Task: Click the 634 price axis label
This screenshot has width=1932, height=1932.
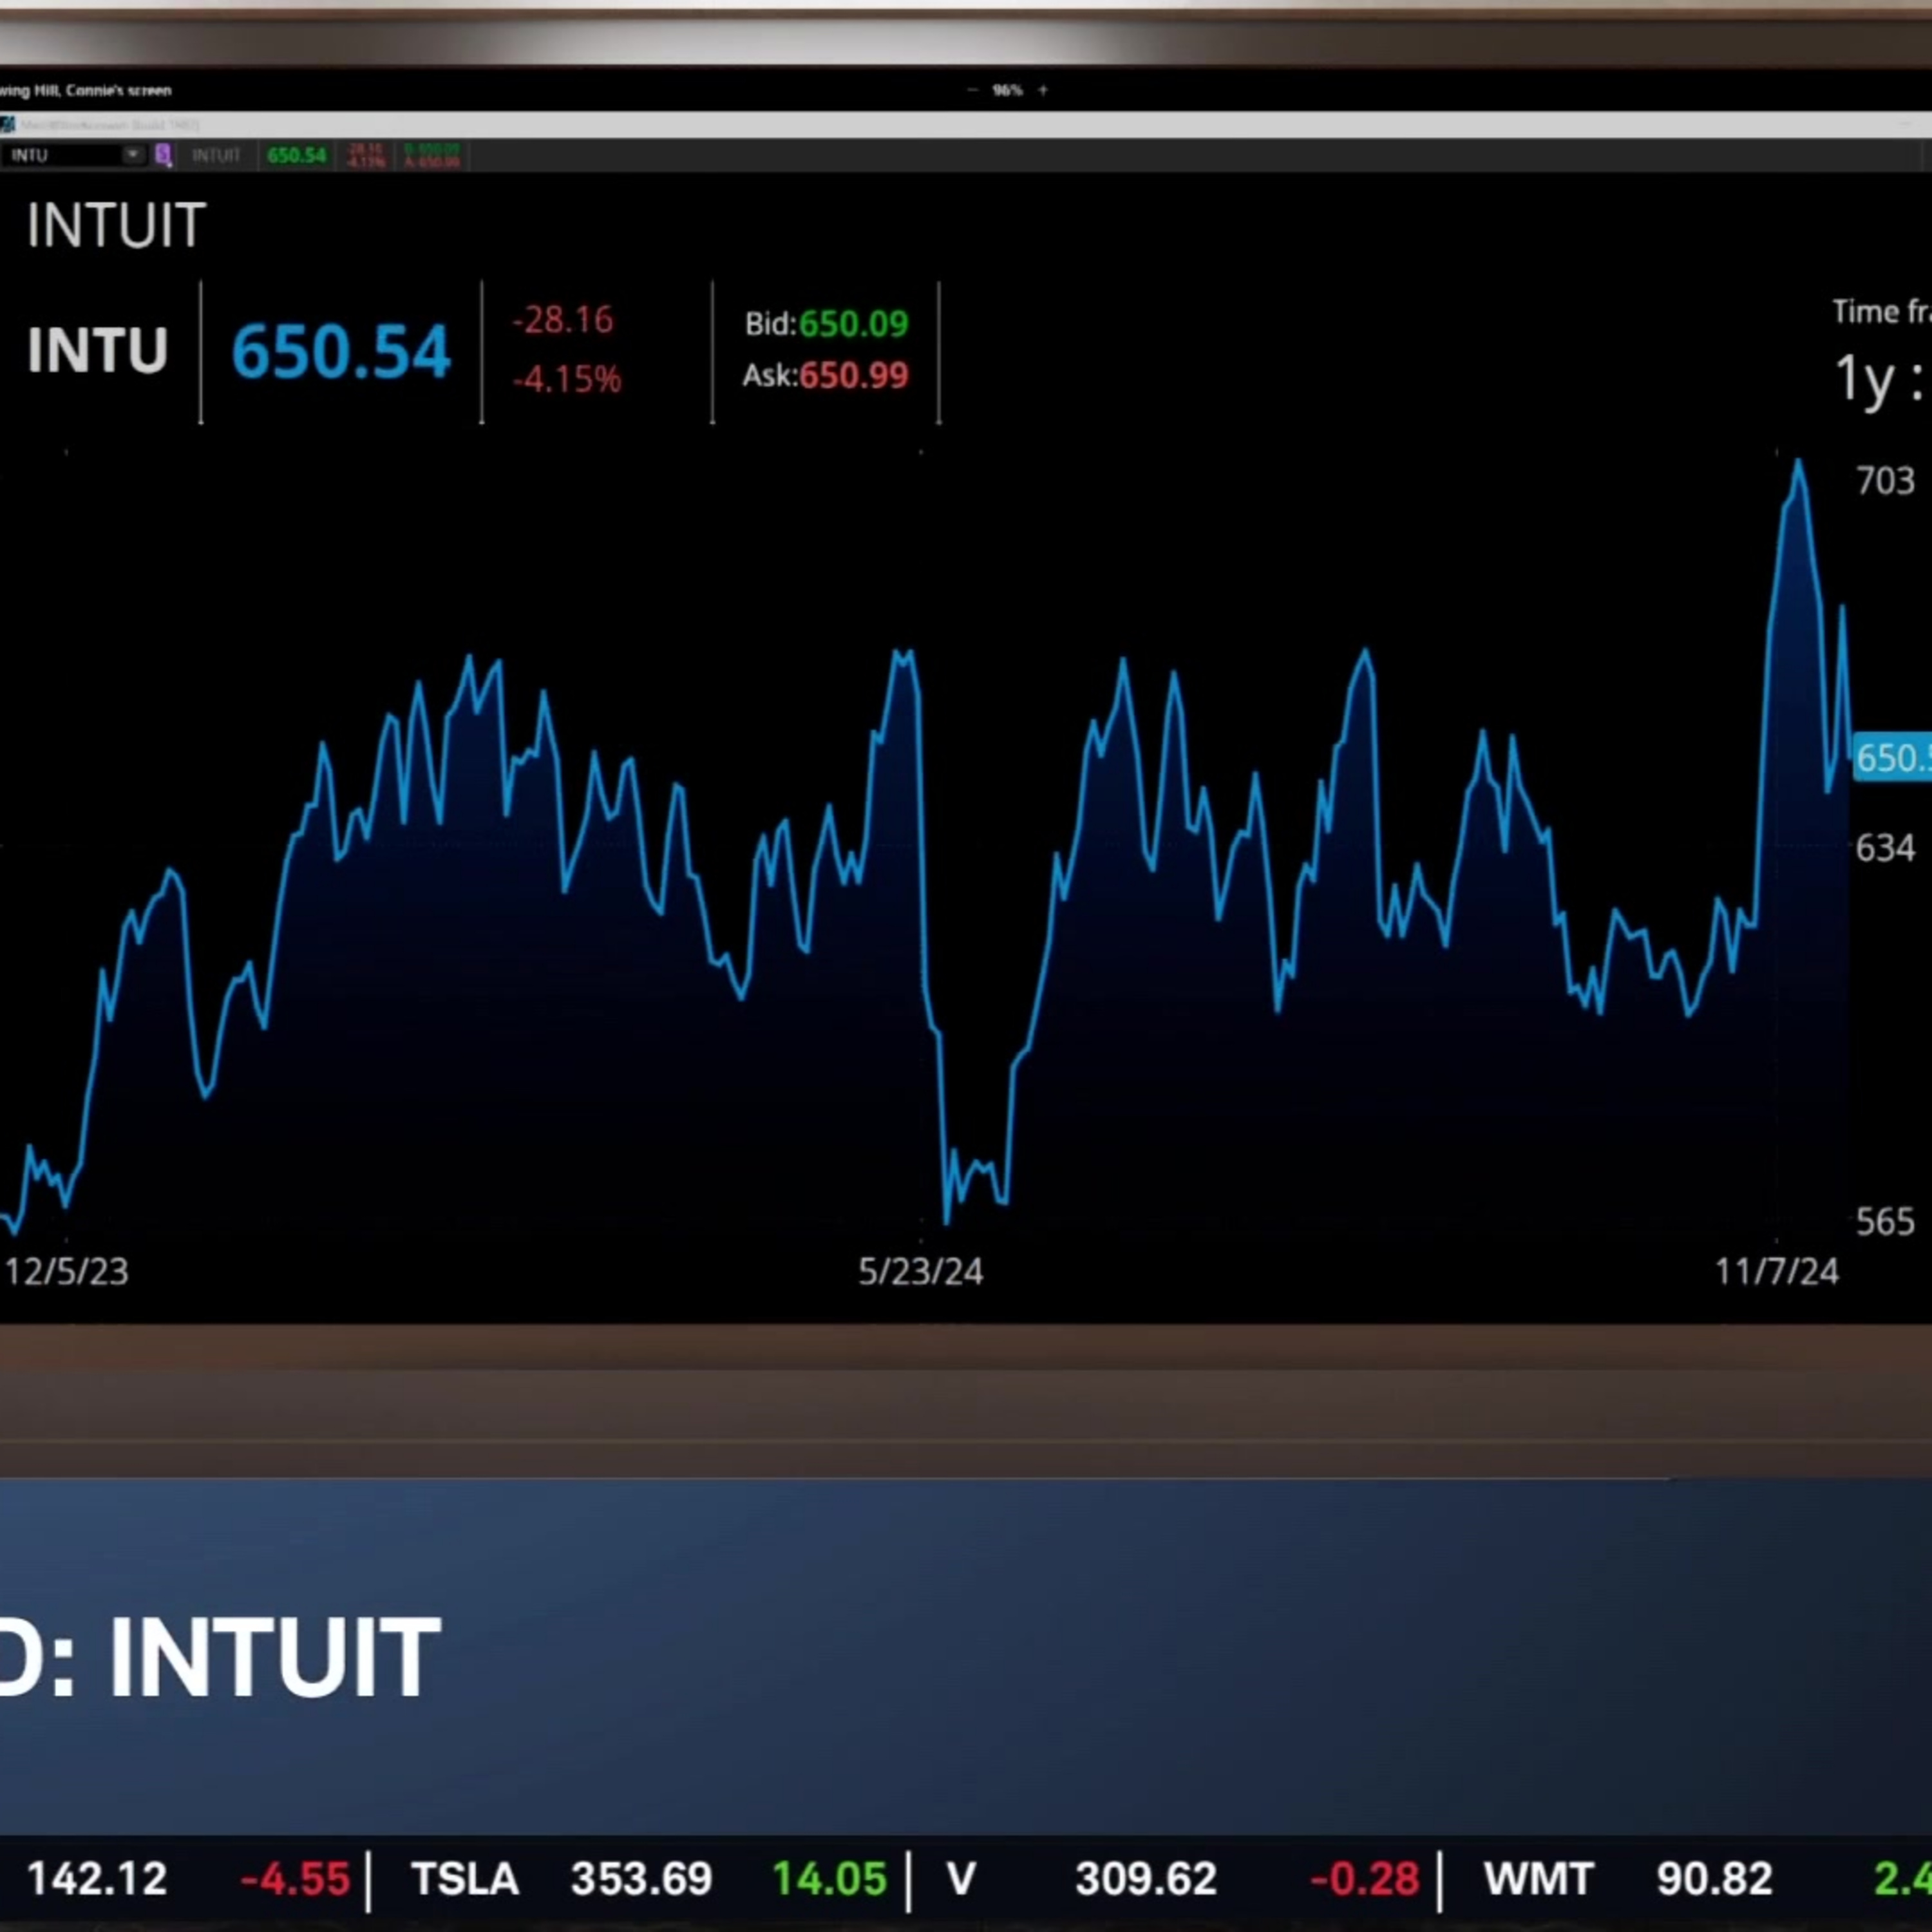Action: (x=1885, y=849)
